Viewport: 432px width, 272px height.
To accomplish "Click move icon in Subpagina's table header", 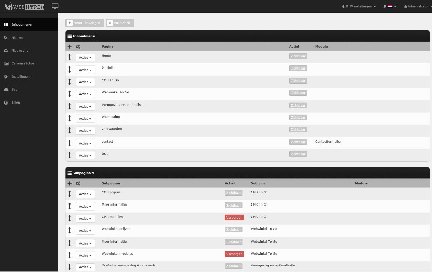I will tap(70, 183).
